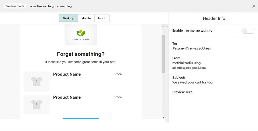The height and width of the screenshot is (131, 258).
Task: Click the 'Enable live merge tag info' label
Action: click(192, 31)
